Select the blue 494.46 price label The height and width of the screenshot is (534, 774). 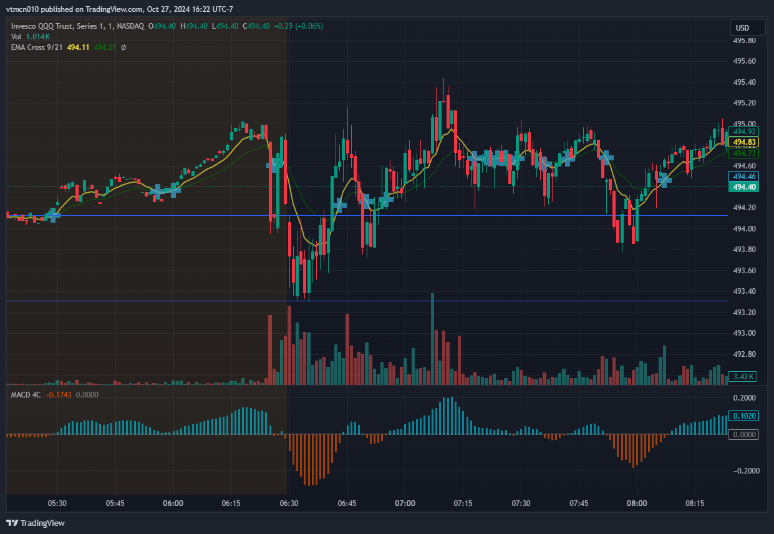(745, 177)
